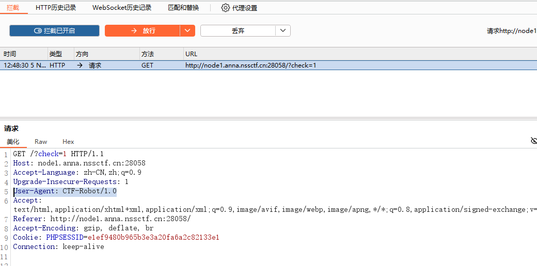Viewport: 537px width, 266px height.
Task: Select the 美化 pretty view tab
Action: (x=13, y=142)
